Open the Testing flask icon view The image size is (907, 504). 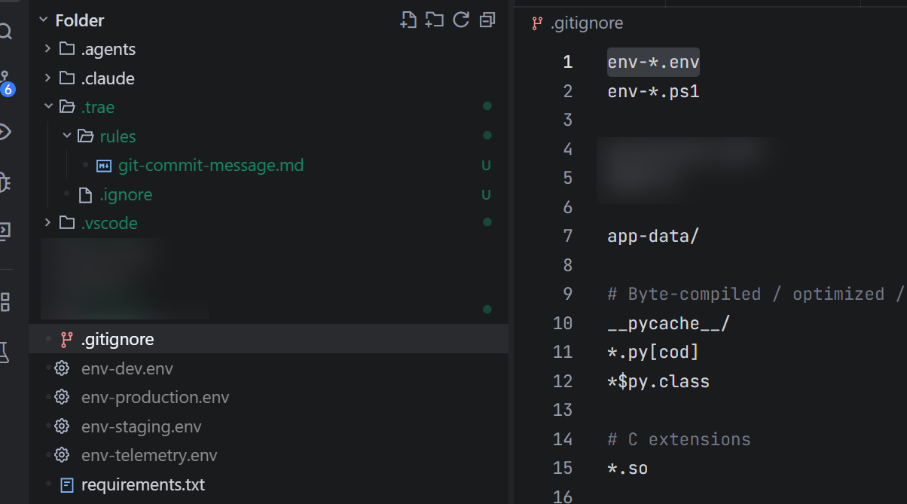click(5, 352)
